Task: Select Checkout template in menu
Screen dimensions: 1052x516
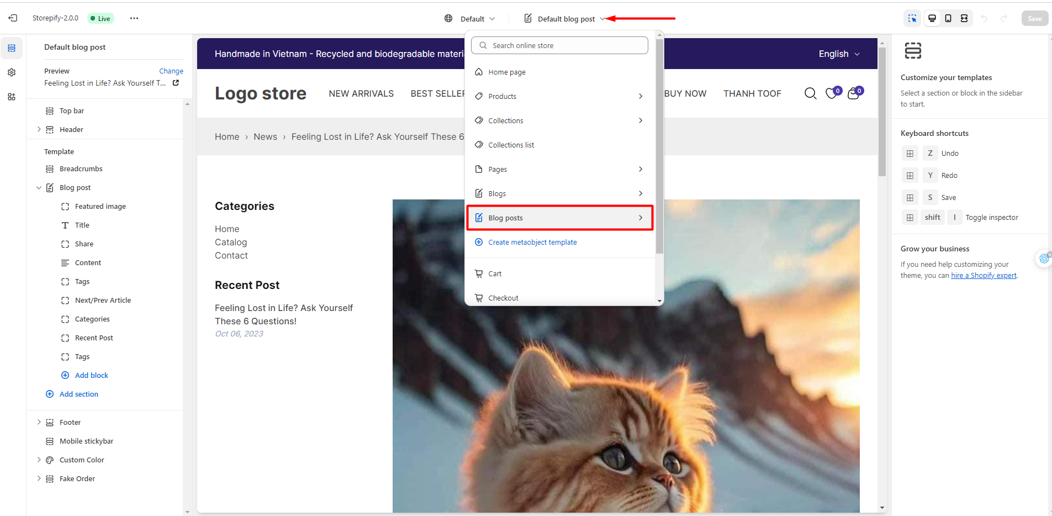Action: point(561,298)
